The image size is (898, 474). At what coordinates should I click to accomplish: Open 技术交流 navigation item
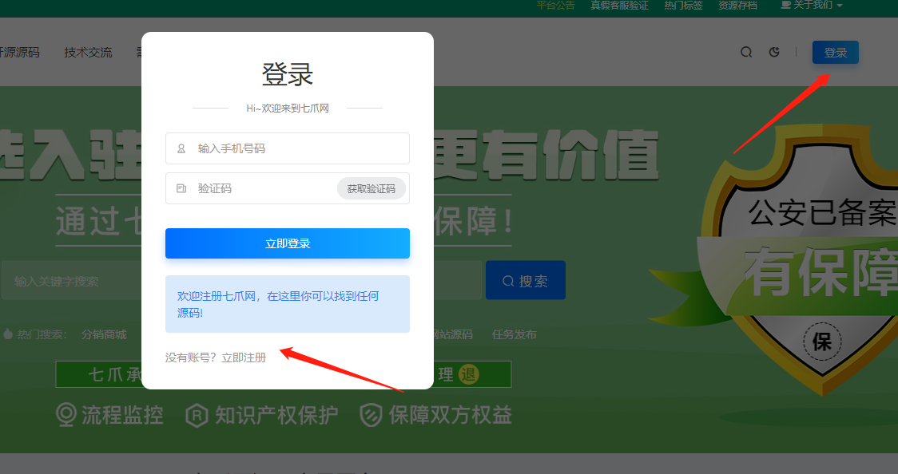(x=88, y=53)
